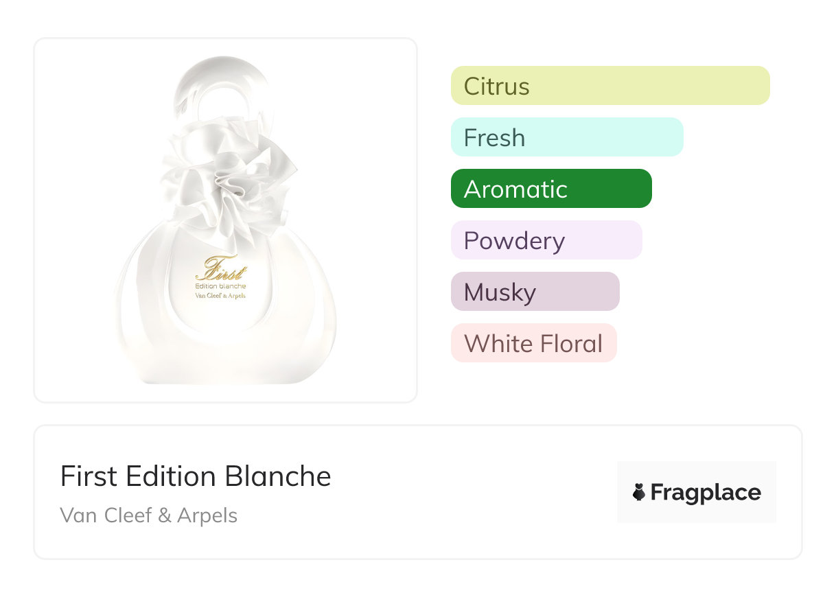Image resolution: width=836 pixels, height=593 pixels.
Task: Click the Fragplace wordmark text
Action: [706, 492]
